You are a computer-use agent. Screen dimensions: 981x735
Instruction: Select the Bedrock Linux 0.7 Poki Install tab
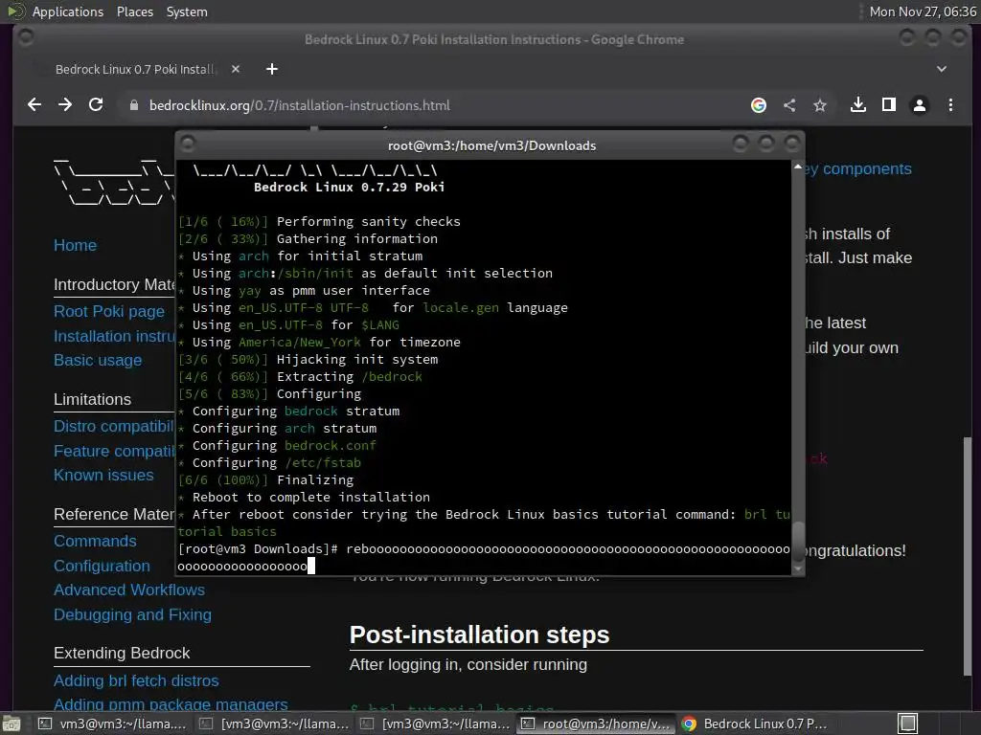[134, 69]
